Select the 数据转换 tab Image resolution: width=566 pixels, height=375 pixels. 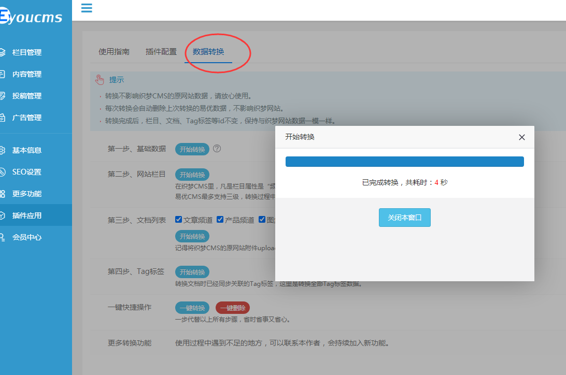(x=208, y=52)
